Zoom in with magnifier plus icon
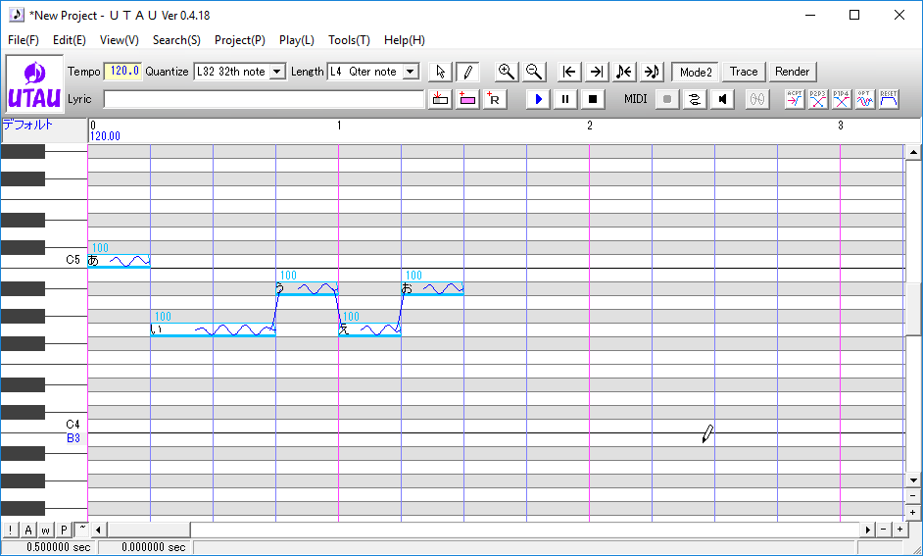The width and height of the screenshot is (923, 556). coord(507,72)
